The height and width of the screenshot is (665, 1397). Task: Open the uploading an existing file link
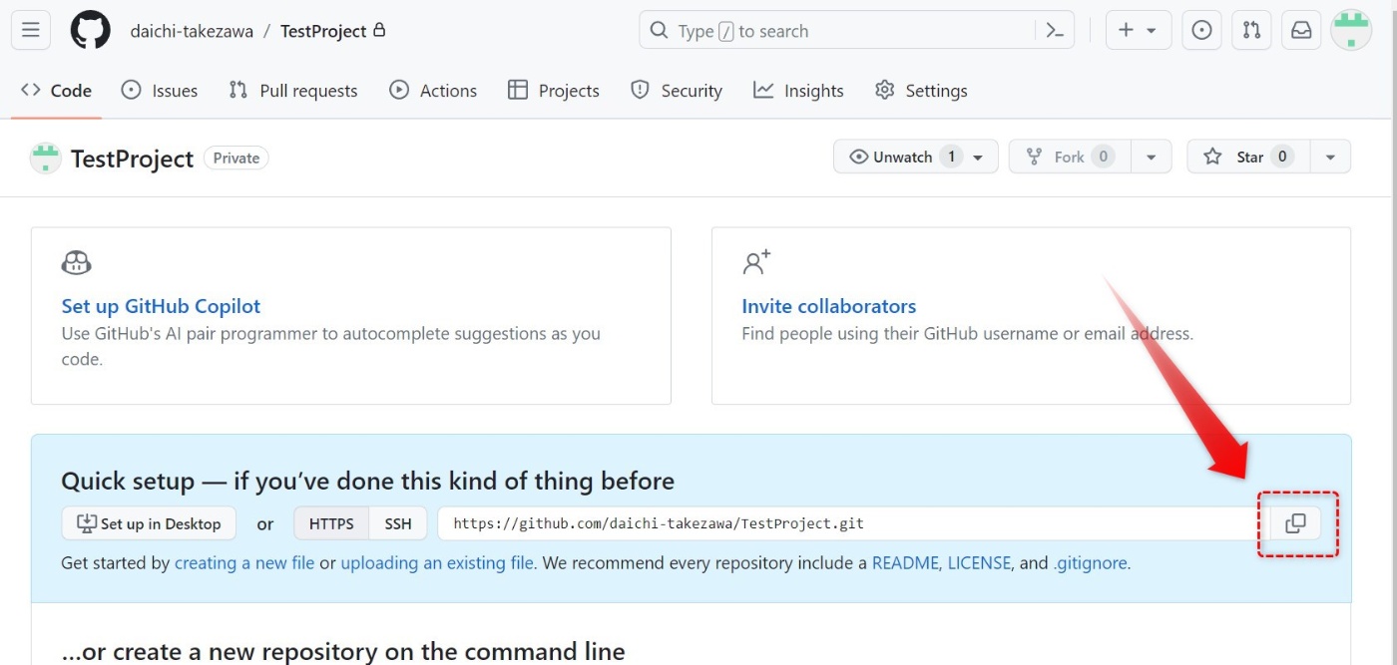pos(437,562)
